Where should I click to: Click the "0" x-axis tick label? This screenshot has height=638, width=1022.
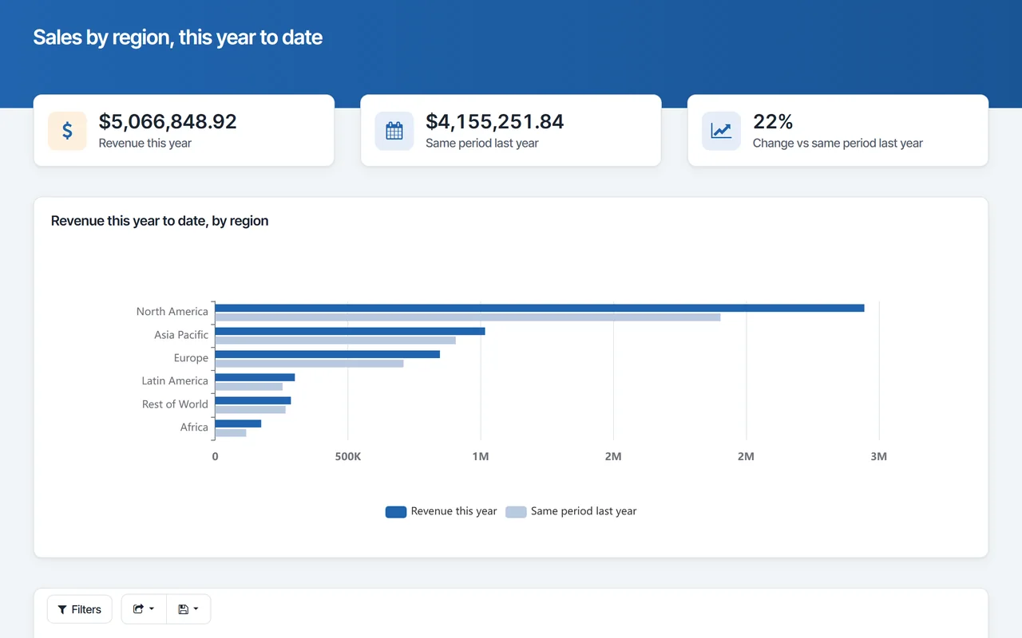click(x=215, y=457)
